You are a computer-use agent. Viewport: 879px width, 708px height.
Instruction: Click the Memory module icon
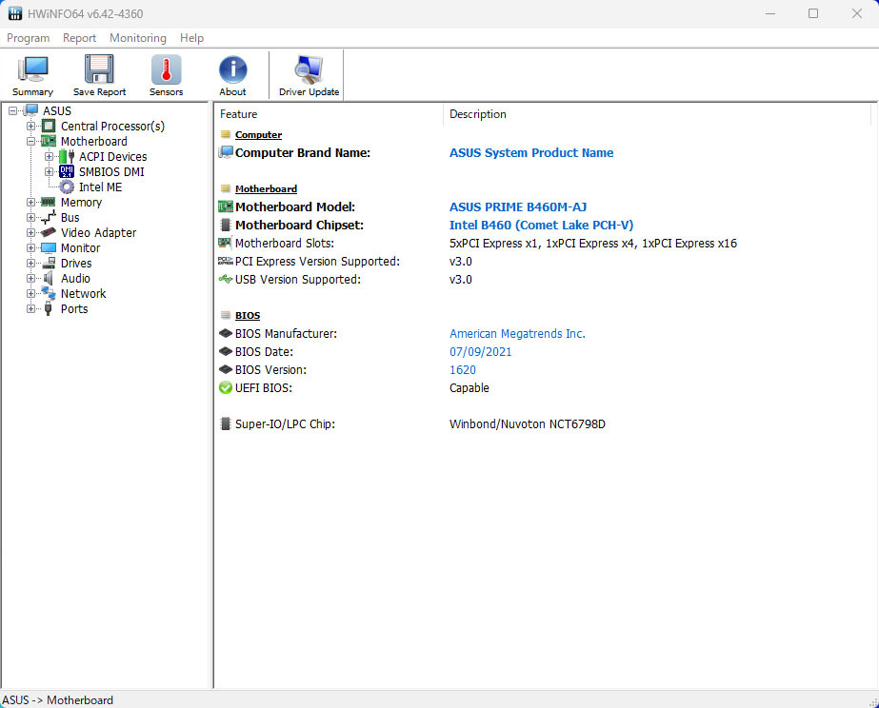pos(49,202)
